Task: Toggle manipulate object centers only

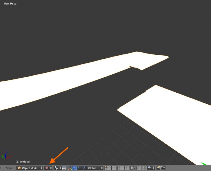Action: click(64, 168)
